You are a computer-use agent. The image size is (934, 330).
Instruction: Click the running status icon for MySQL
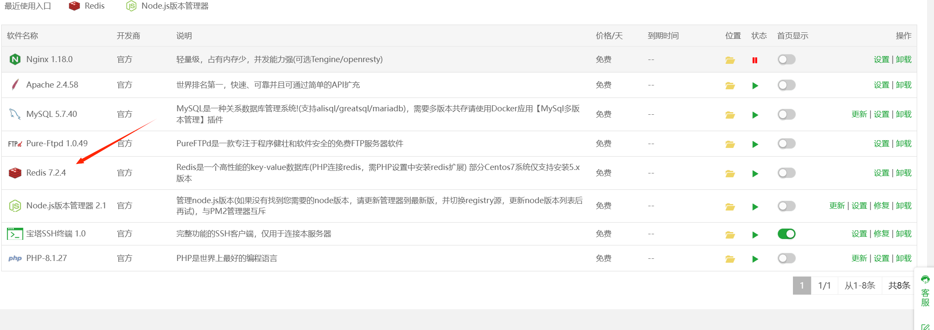pyautogui.click(x=755, y=115)
